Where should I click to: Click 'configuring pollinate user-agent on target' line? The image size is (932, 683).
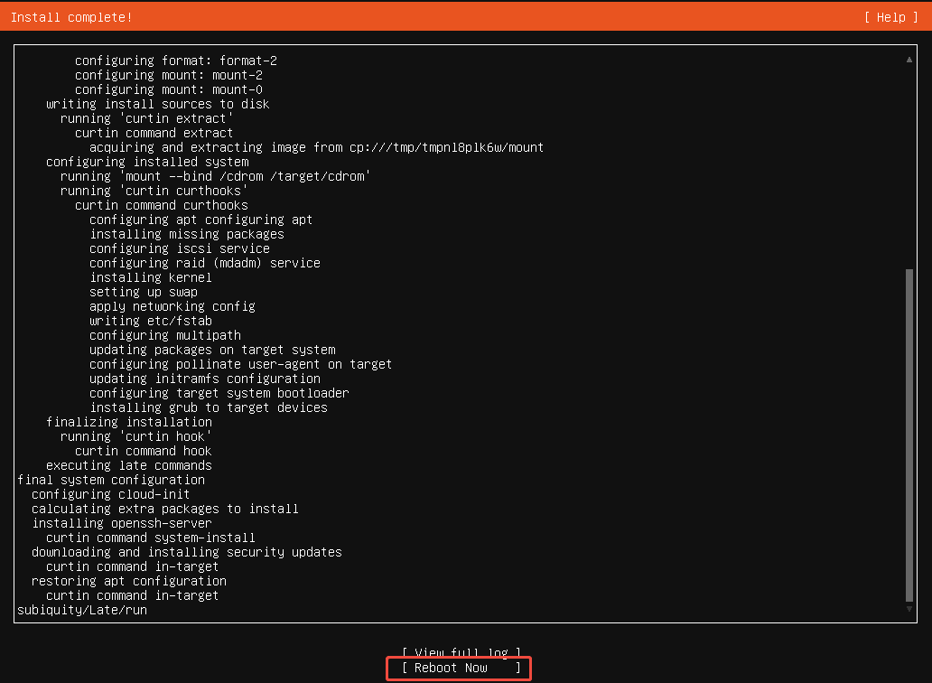(241, 364)
